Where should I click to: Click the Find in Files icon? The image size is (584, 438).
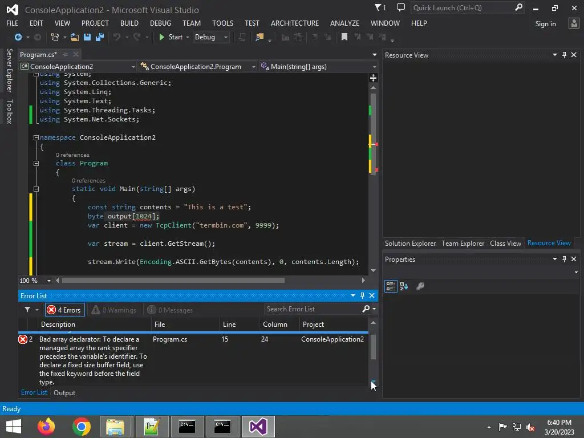(x=259, y=37)
